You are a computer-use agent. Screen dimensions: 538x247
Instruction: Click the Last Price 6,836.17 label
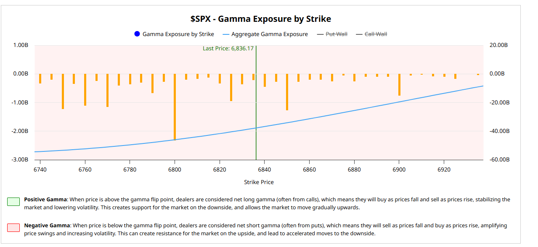(x=228, y=49)
